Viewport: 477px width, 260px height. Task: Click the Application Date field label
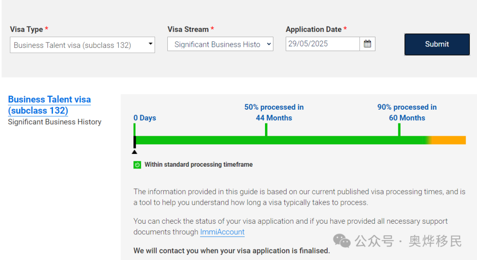pos(314,29)
